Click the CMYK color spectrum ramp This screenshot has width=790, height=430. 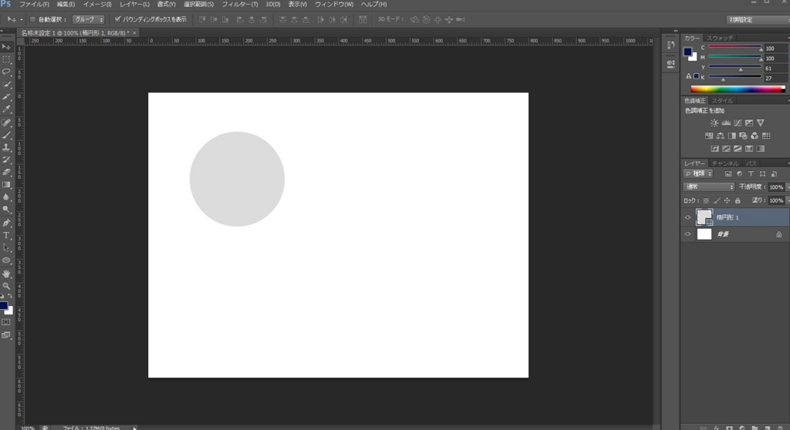tap(738, 89)
